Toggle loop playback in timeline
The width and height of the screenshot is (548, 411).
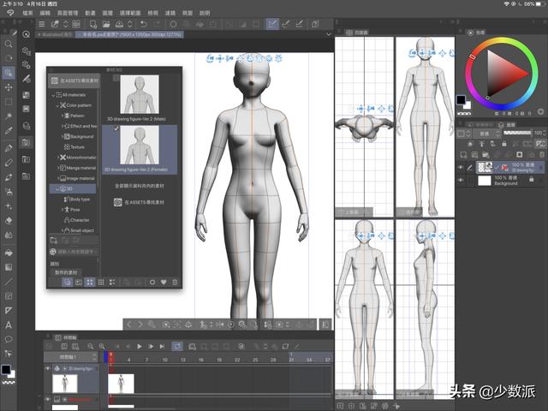click(177, 346)
